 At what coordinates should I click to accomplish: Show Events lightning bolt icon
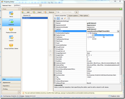(65, 18)
